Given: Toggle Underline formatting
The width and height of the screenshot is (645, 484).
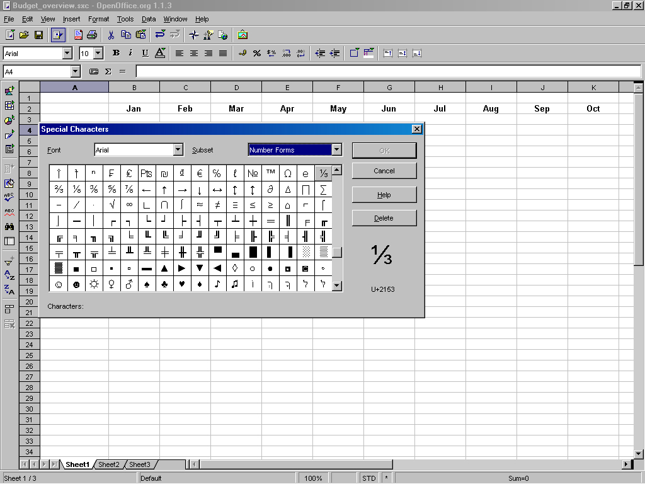Looking at the screenshot, I should click(145, 54).
